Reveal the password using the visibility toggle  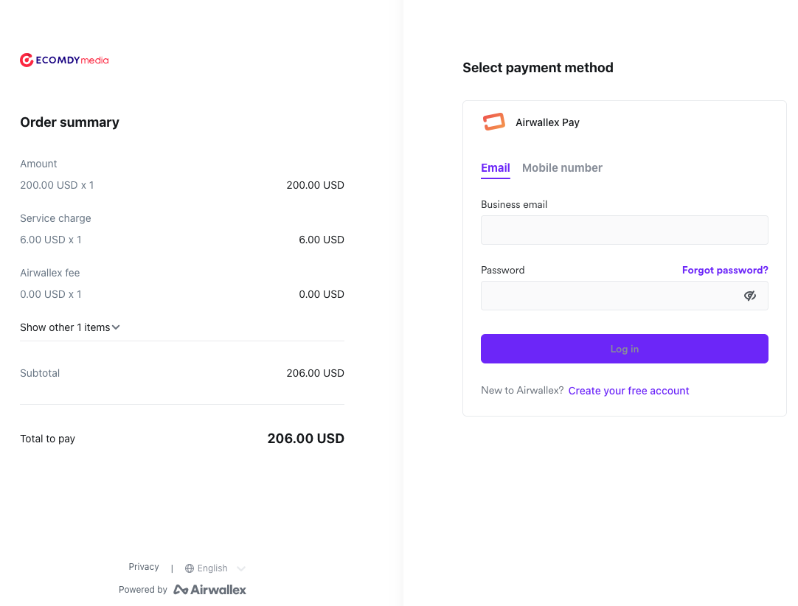pos(750,295)
